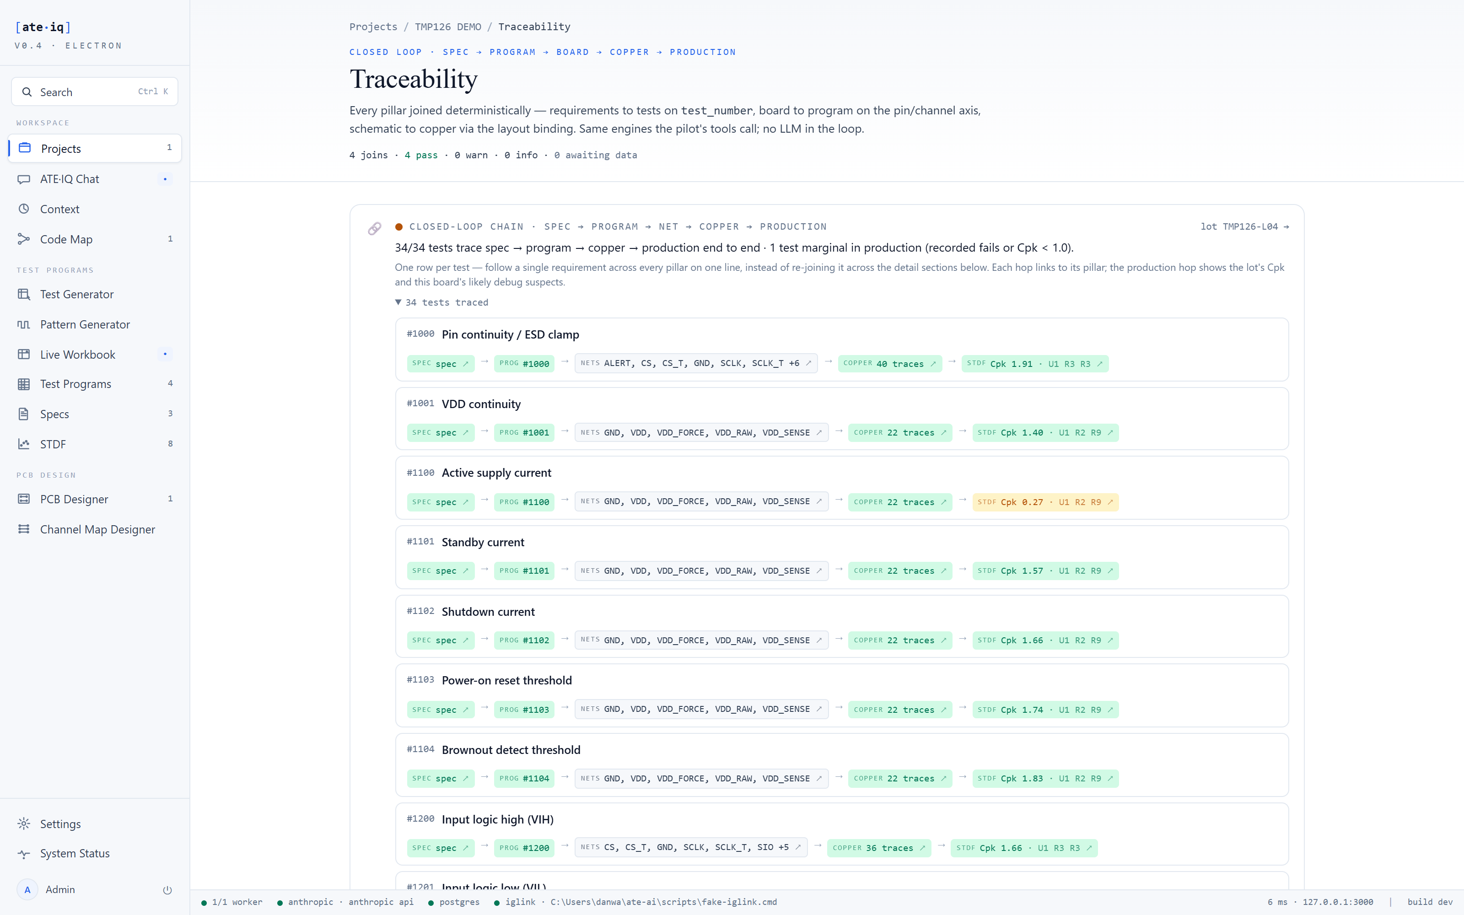Click the Pattern Generator waveform icon
Viewport: 1464px width, 915px height.
pyautogui.click(x=24, y=324)
